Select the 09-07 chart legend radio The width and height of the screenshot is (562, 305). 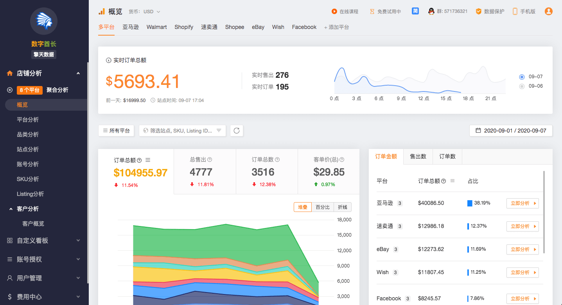522,77
